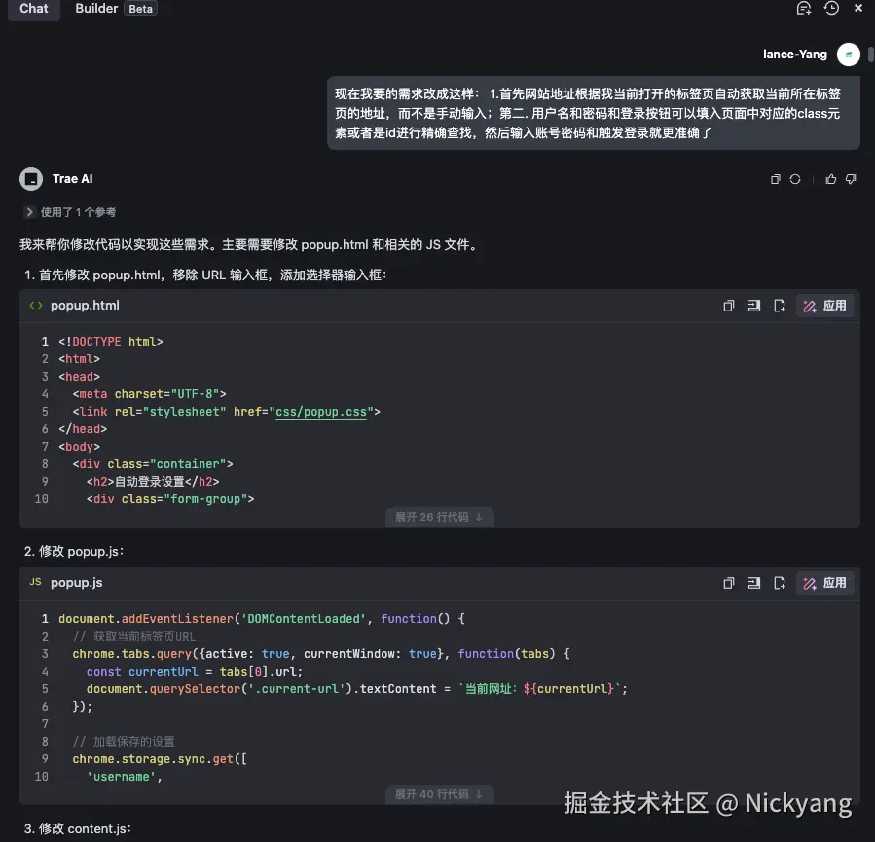Click the '2. 修改 popup.js' heading
The width and height of the screenshot is (875, 842).
pyautogui.click(x=74, y=551)
